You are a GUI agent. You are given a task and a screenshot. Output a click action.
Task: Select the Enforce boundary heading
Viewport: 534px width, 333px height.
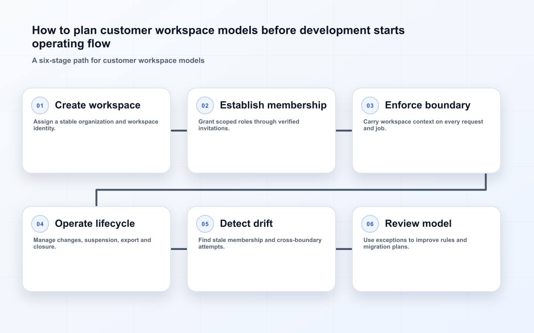point(428,105)
